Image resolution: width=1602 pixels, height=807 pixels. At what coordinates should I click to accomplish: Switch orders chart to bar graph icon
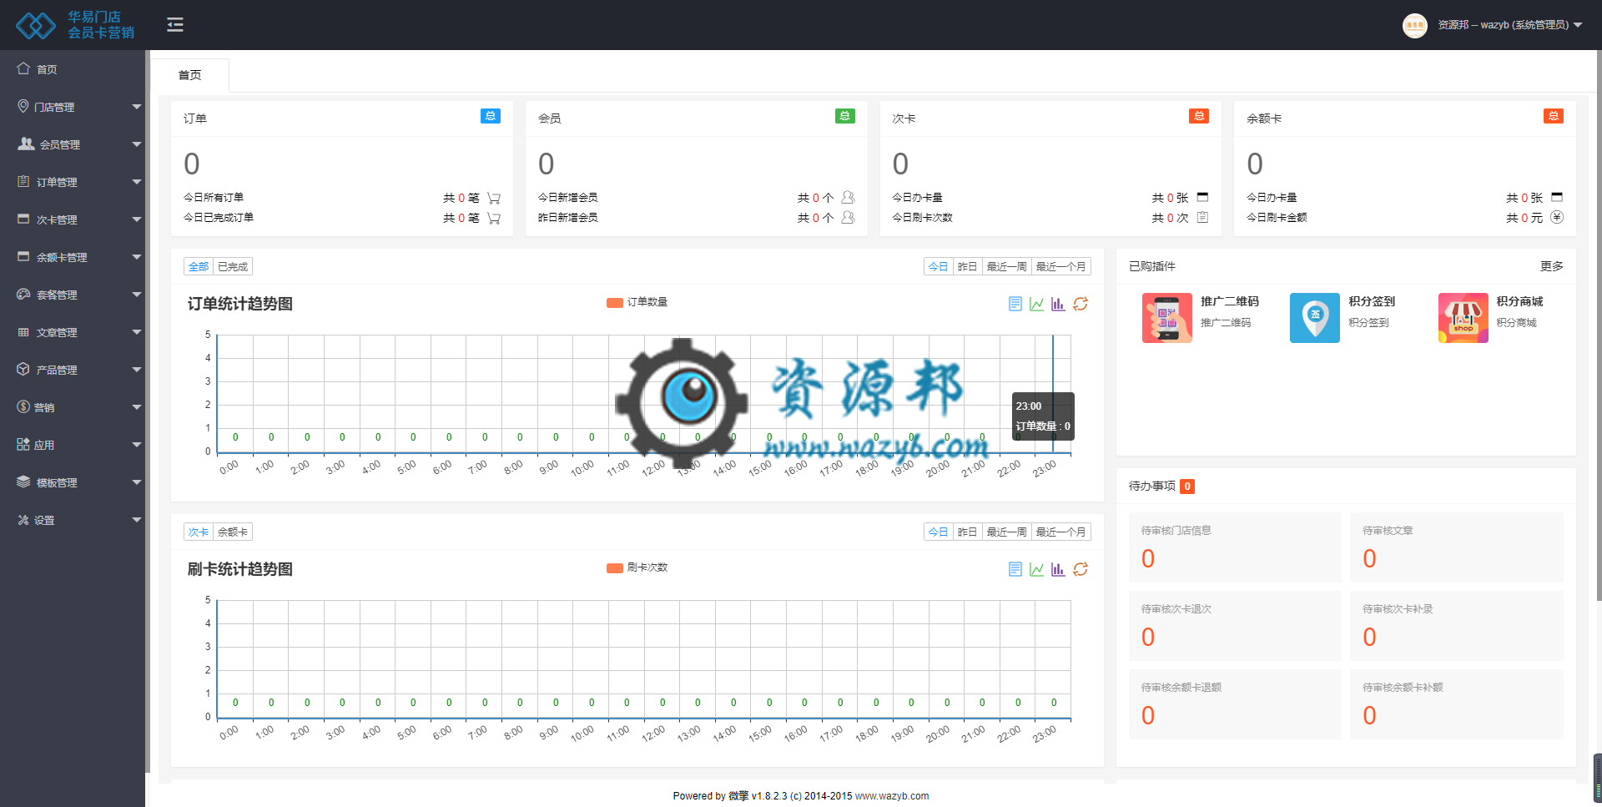coord(1058,304)
